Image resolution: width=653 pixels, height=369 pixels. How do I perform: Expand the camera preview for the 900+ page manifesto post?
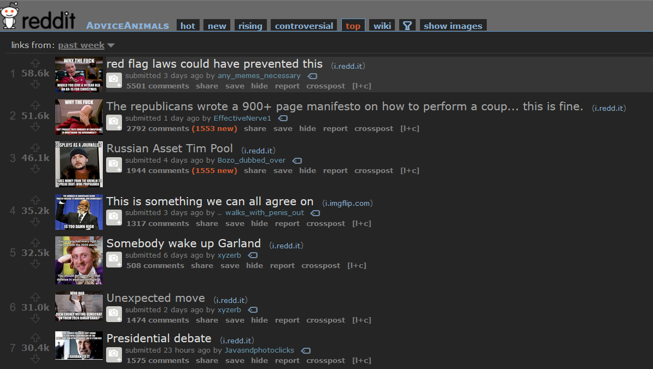point(114,122)
